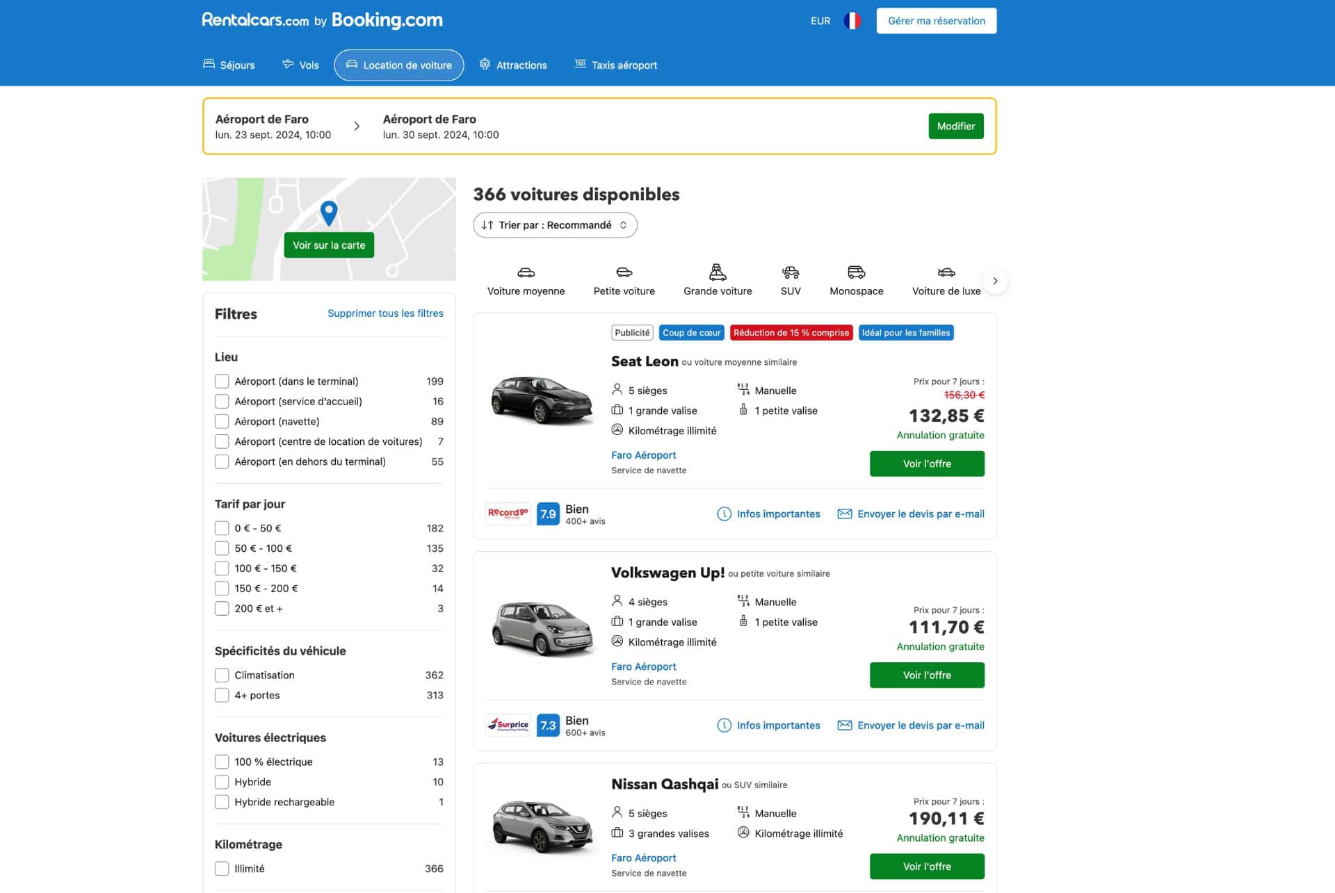Screen dimensions: 1335x893
Task: Check the Illimité kilométrage filter
Action: pos(222,869)
